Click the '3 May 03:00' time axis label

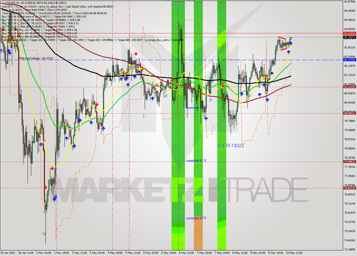coord(97,253)
